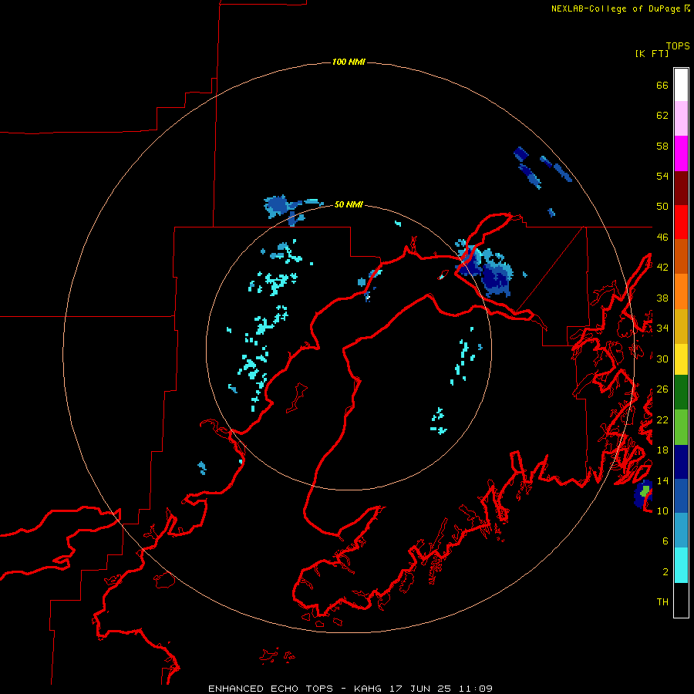Click the '17 JUN 25 11:09' timestamp
This screenshot has width=694, height=694.
[441, 689]
